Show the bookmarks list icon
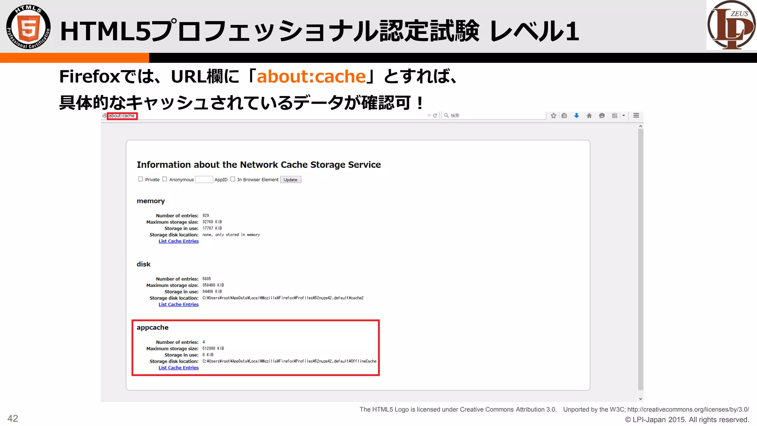This screenshot has width=757, height=426. [564, 115]
